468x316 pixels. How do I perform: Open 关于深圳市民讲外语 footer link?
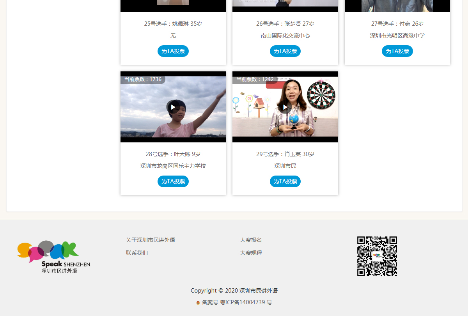151,240
